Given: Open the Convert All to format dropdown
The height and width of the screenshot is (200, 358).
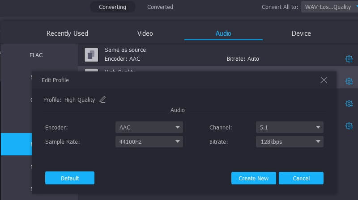Looking at the screenshot, I should (329, 7).
